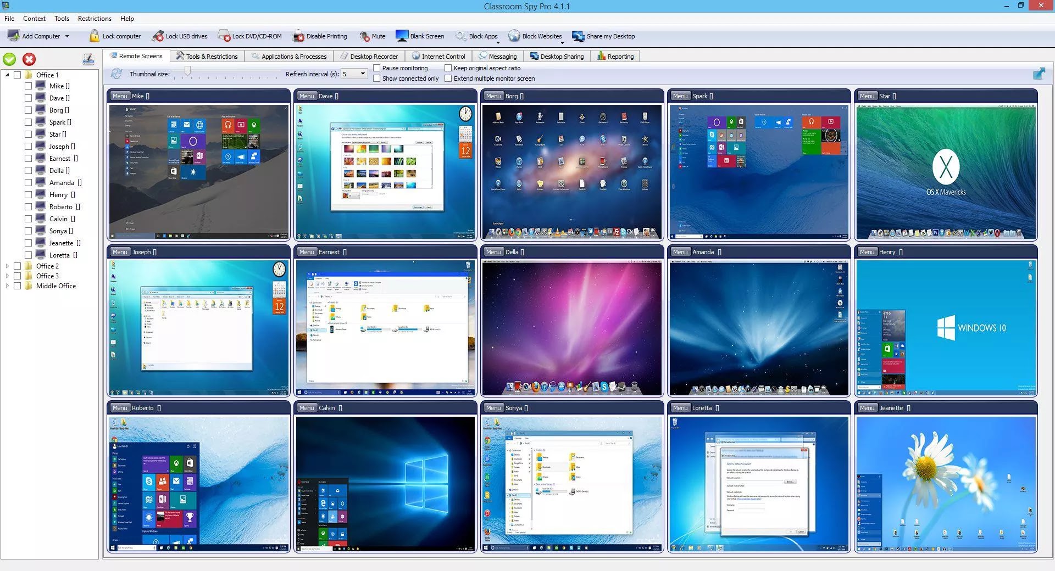Viewport: 1055px width, 571px height.
Task: Mute sound on remote computers
Action: 373,36
